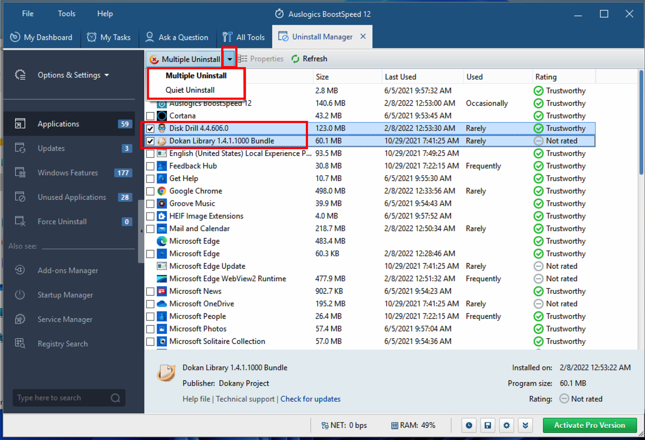Click the clock icon in status bar

[x=469, y=425]
